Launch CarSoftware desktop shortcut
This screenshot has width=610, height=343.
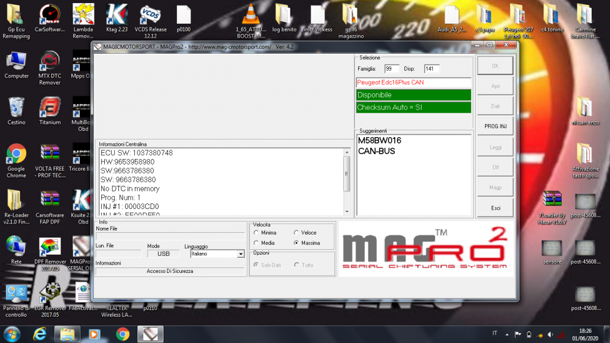50,18
